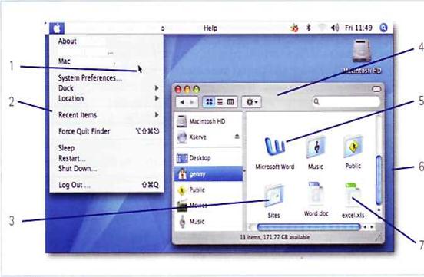Select Movies in Finder sidebar
424x277 pixels.
click(x=208, y=206)
